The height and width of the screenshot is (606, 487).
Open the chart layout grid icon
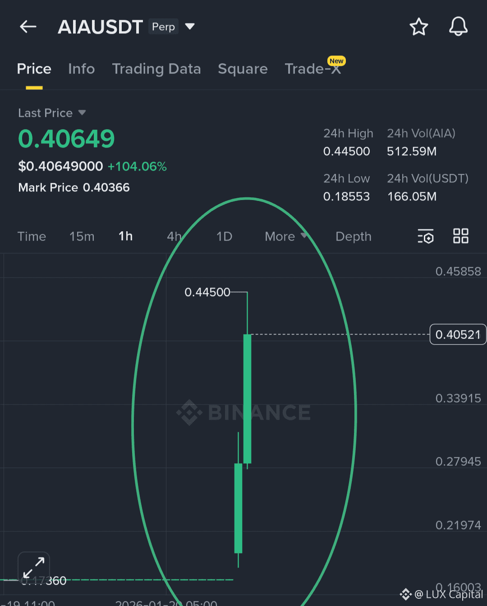(x=460, y=236)
